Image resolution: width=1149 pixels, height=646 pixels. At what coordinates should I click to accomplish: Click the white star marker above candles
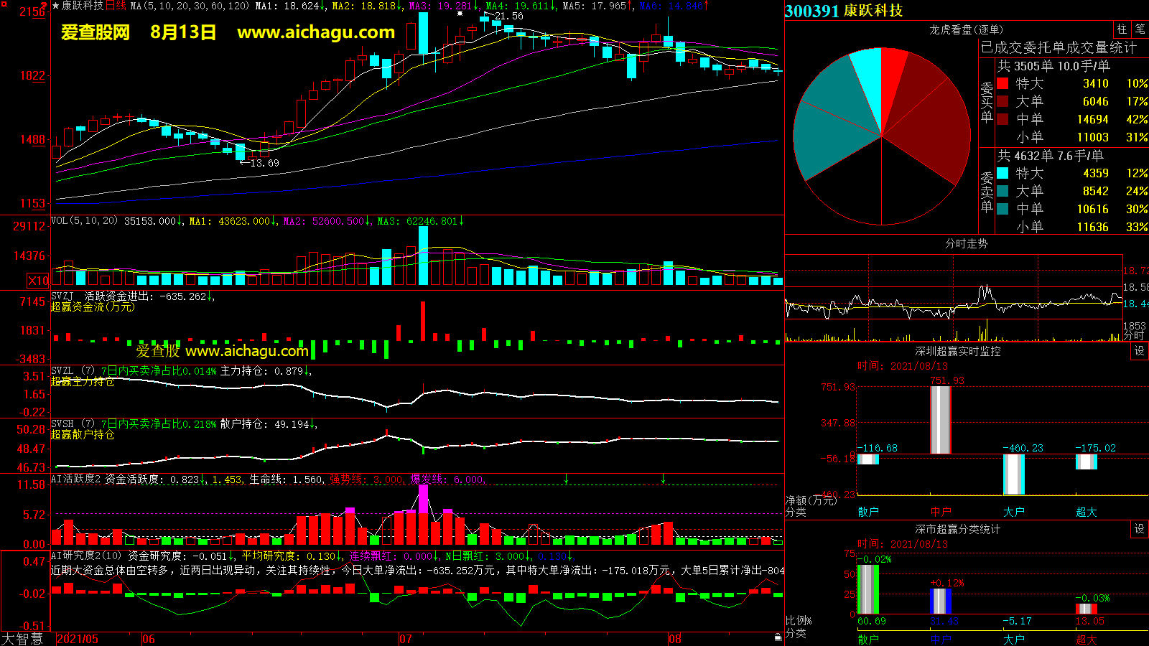pyautogui.click(x=460, y=13)
